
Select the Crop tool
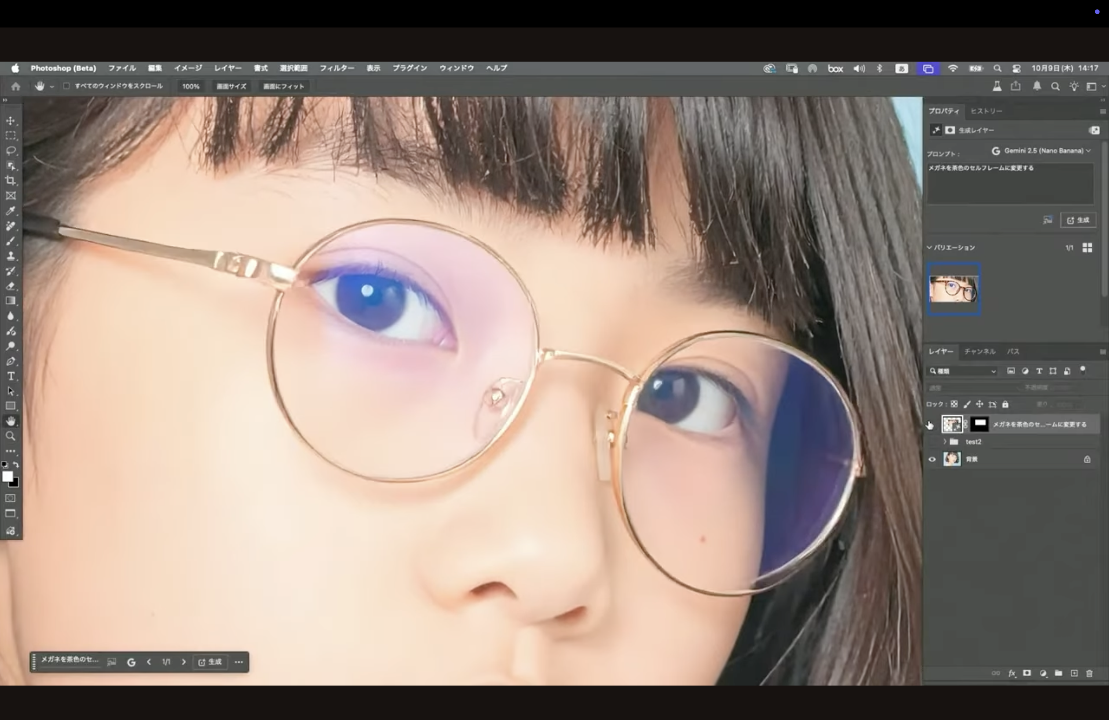click(11, 181)
